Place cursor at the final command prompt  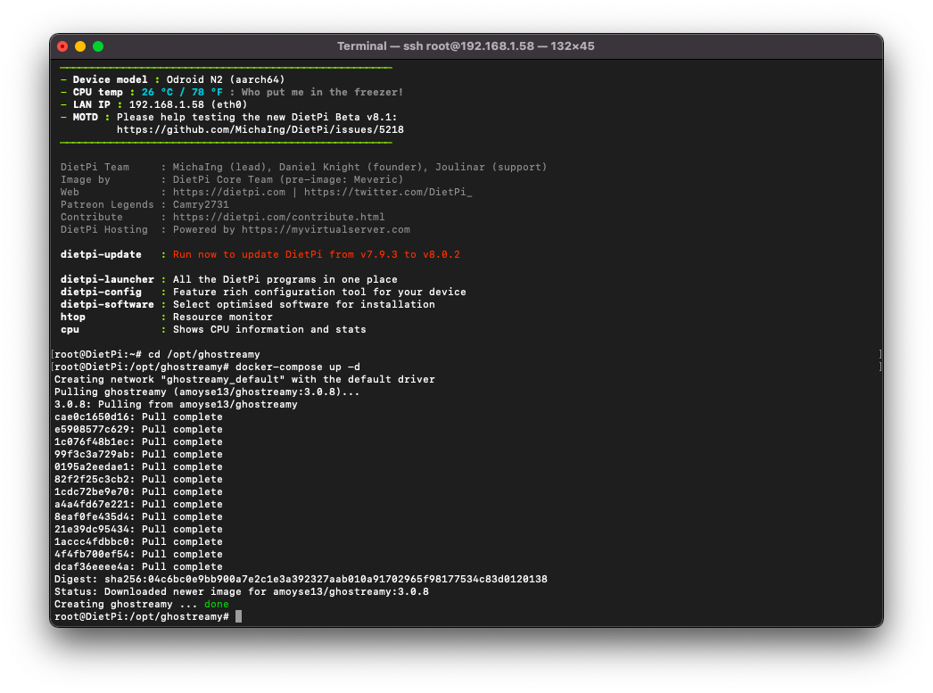click(x=238, y=616)
